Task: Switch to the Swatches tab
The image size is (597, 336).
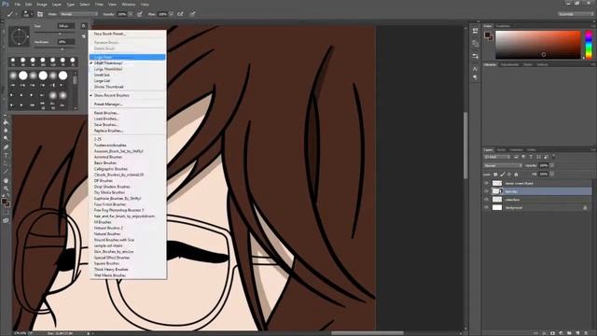Action: point(503,26)
